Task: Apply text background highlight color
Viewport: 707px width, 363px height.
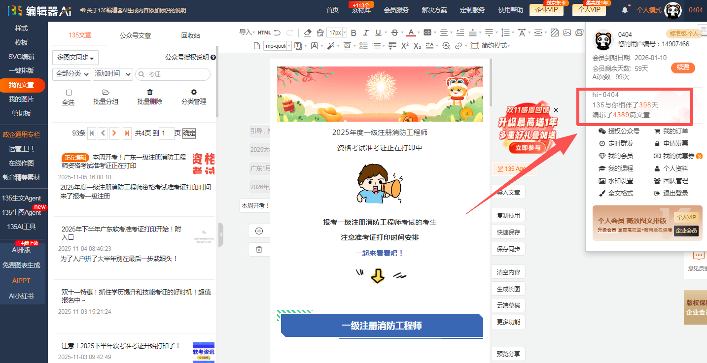Action: (x=427, y=33)
